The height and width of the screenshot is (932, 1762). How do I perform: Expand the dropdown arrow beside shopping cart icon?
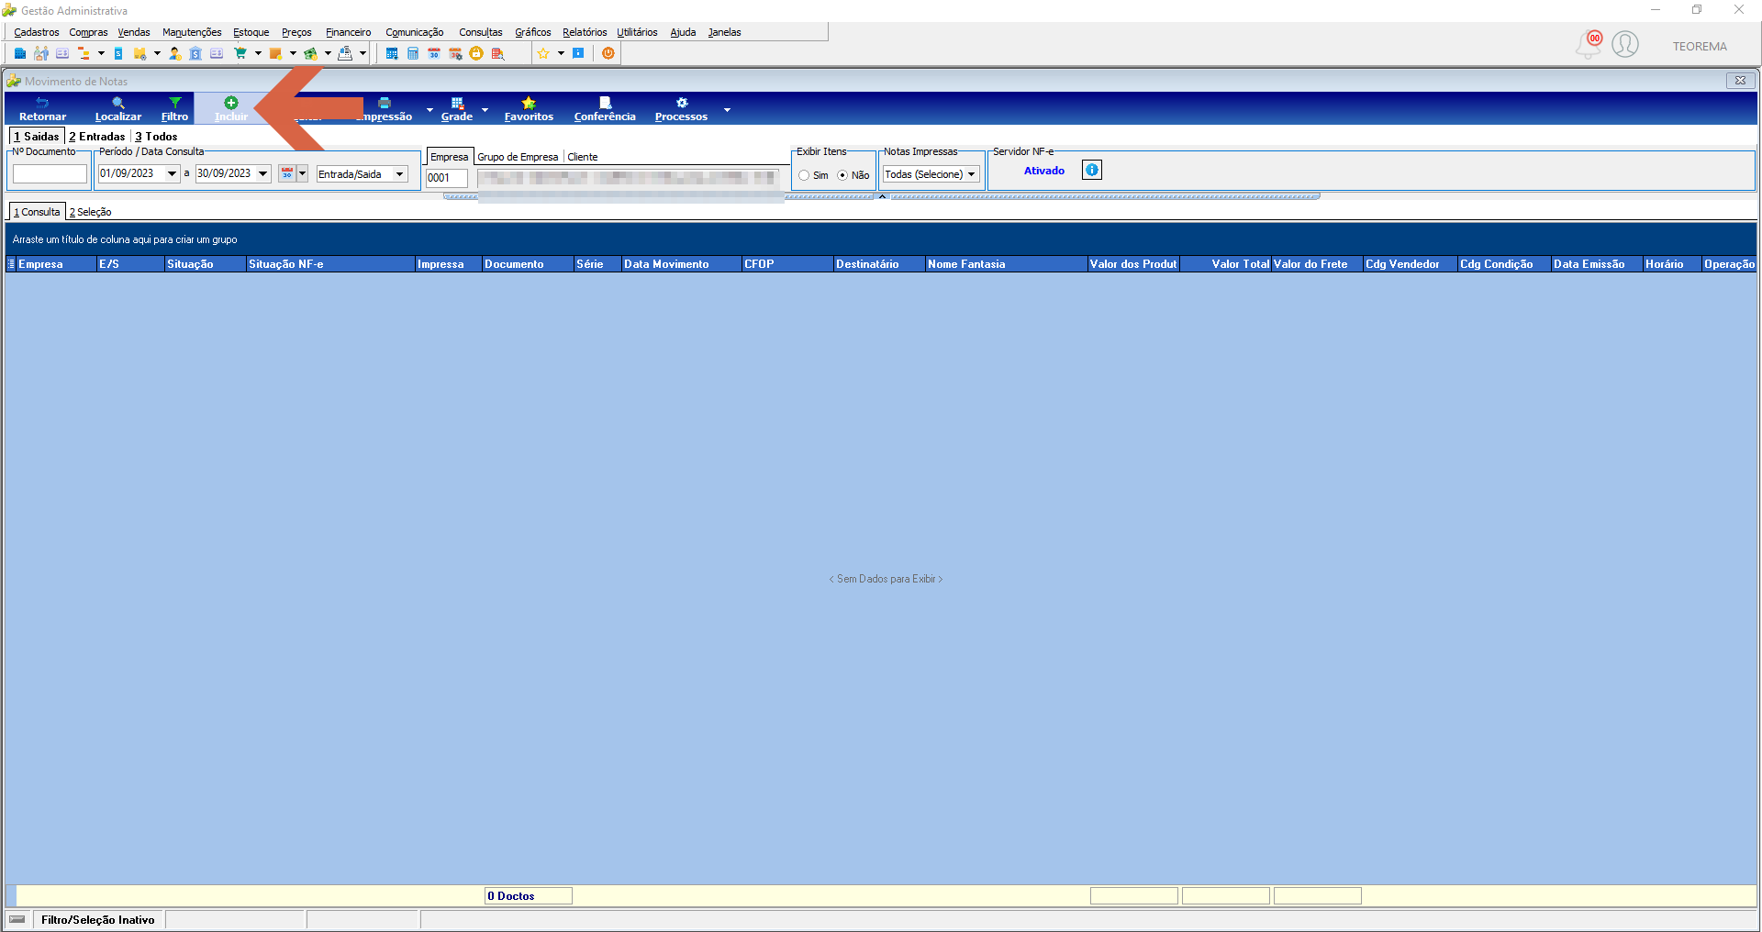[258, 53]
